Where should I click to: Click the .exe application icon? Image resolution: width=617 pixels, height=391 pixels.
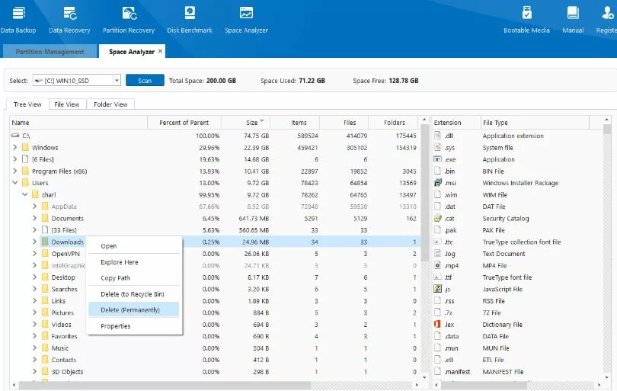pyautogui.click(x=437, y=159)
